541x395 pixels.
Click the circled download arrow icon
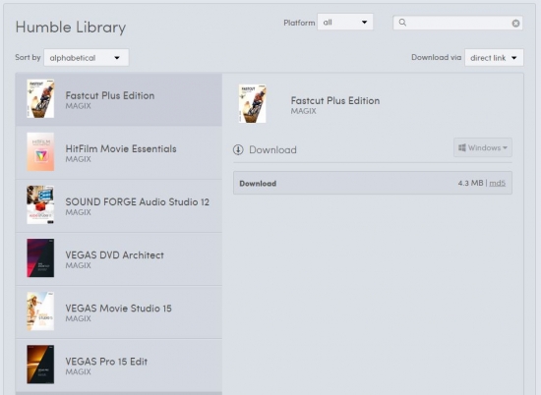pos(238,149)
